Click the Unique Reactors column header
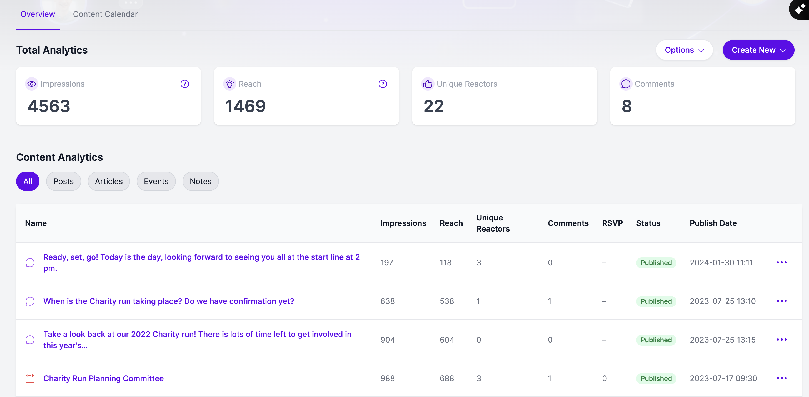 pyautogui.click(x=493, y=223)
